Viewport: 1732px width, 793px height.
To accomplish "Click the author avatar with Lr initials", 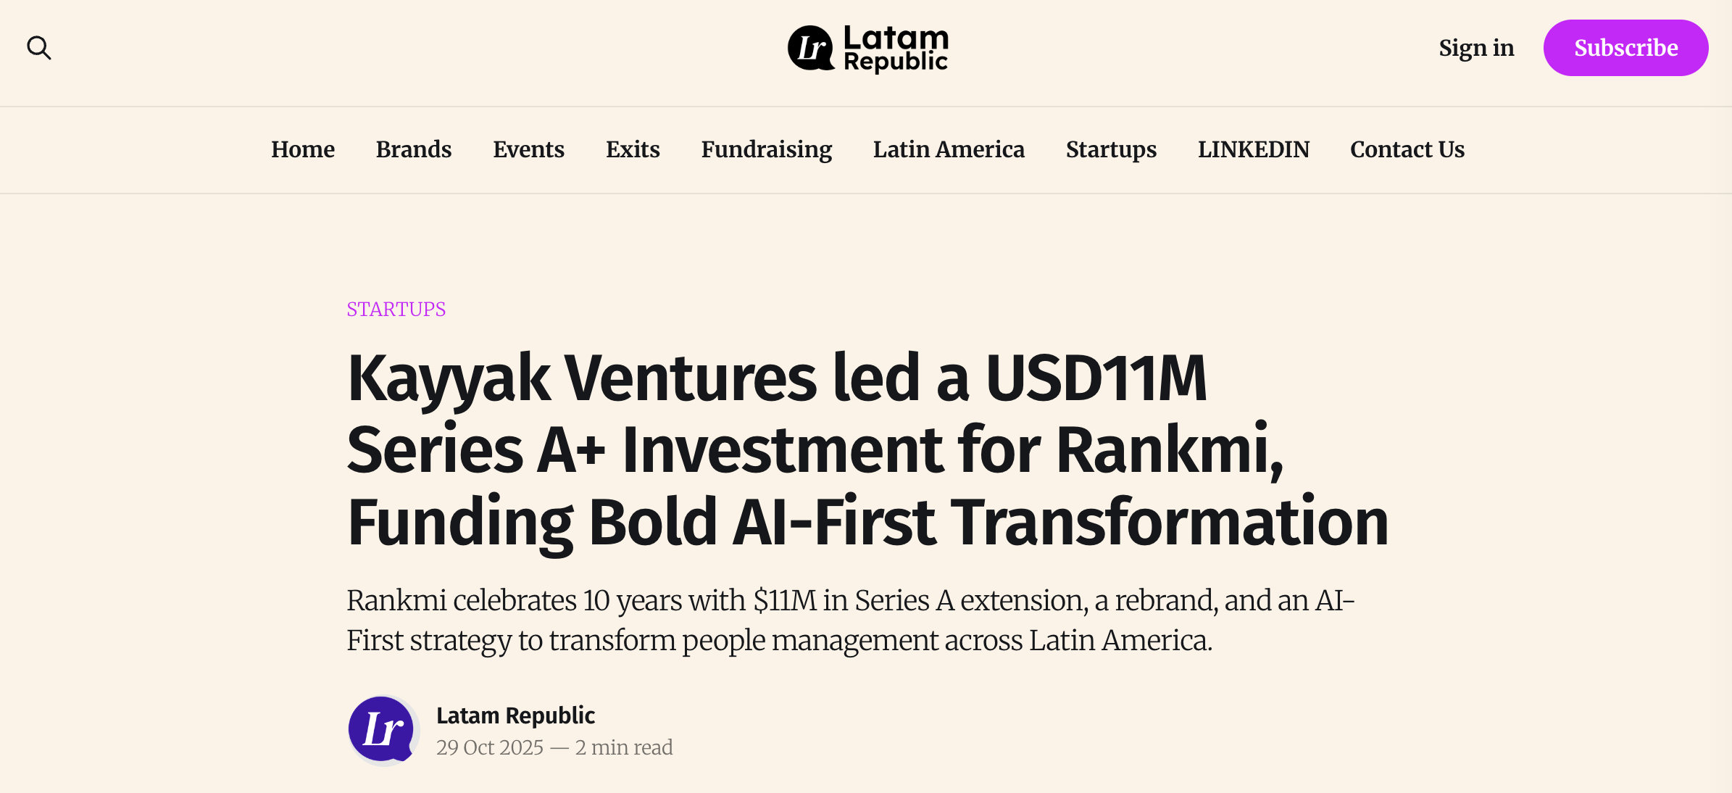I will pyautogui.click(x=382, y=729).
